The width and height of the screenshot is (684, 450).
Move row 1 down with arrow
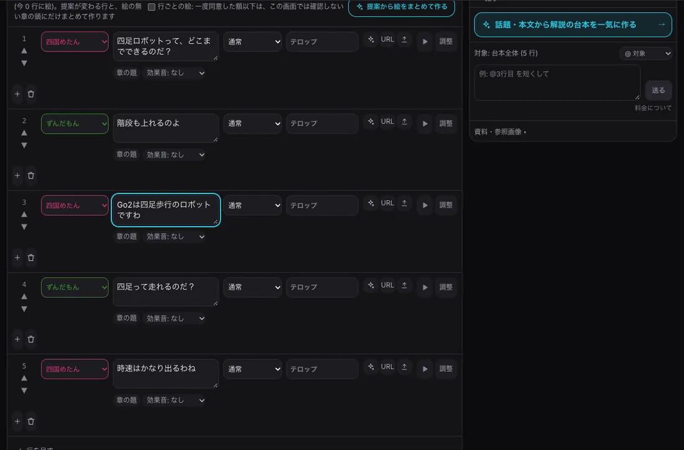[x=24, y=63]
